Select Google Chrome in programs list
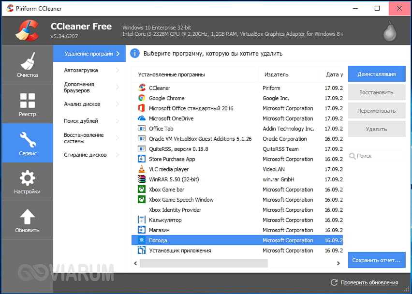 (166, 98)
